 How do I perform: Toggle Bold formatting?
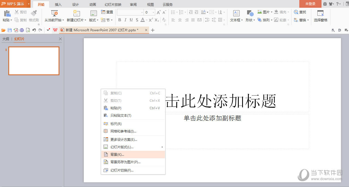120,20
